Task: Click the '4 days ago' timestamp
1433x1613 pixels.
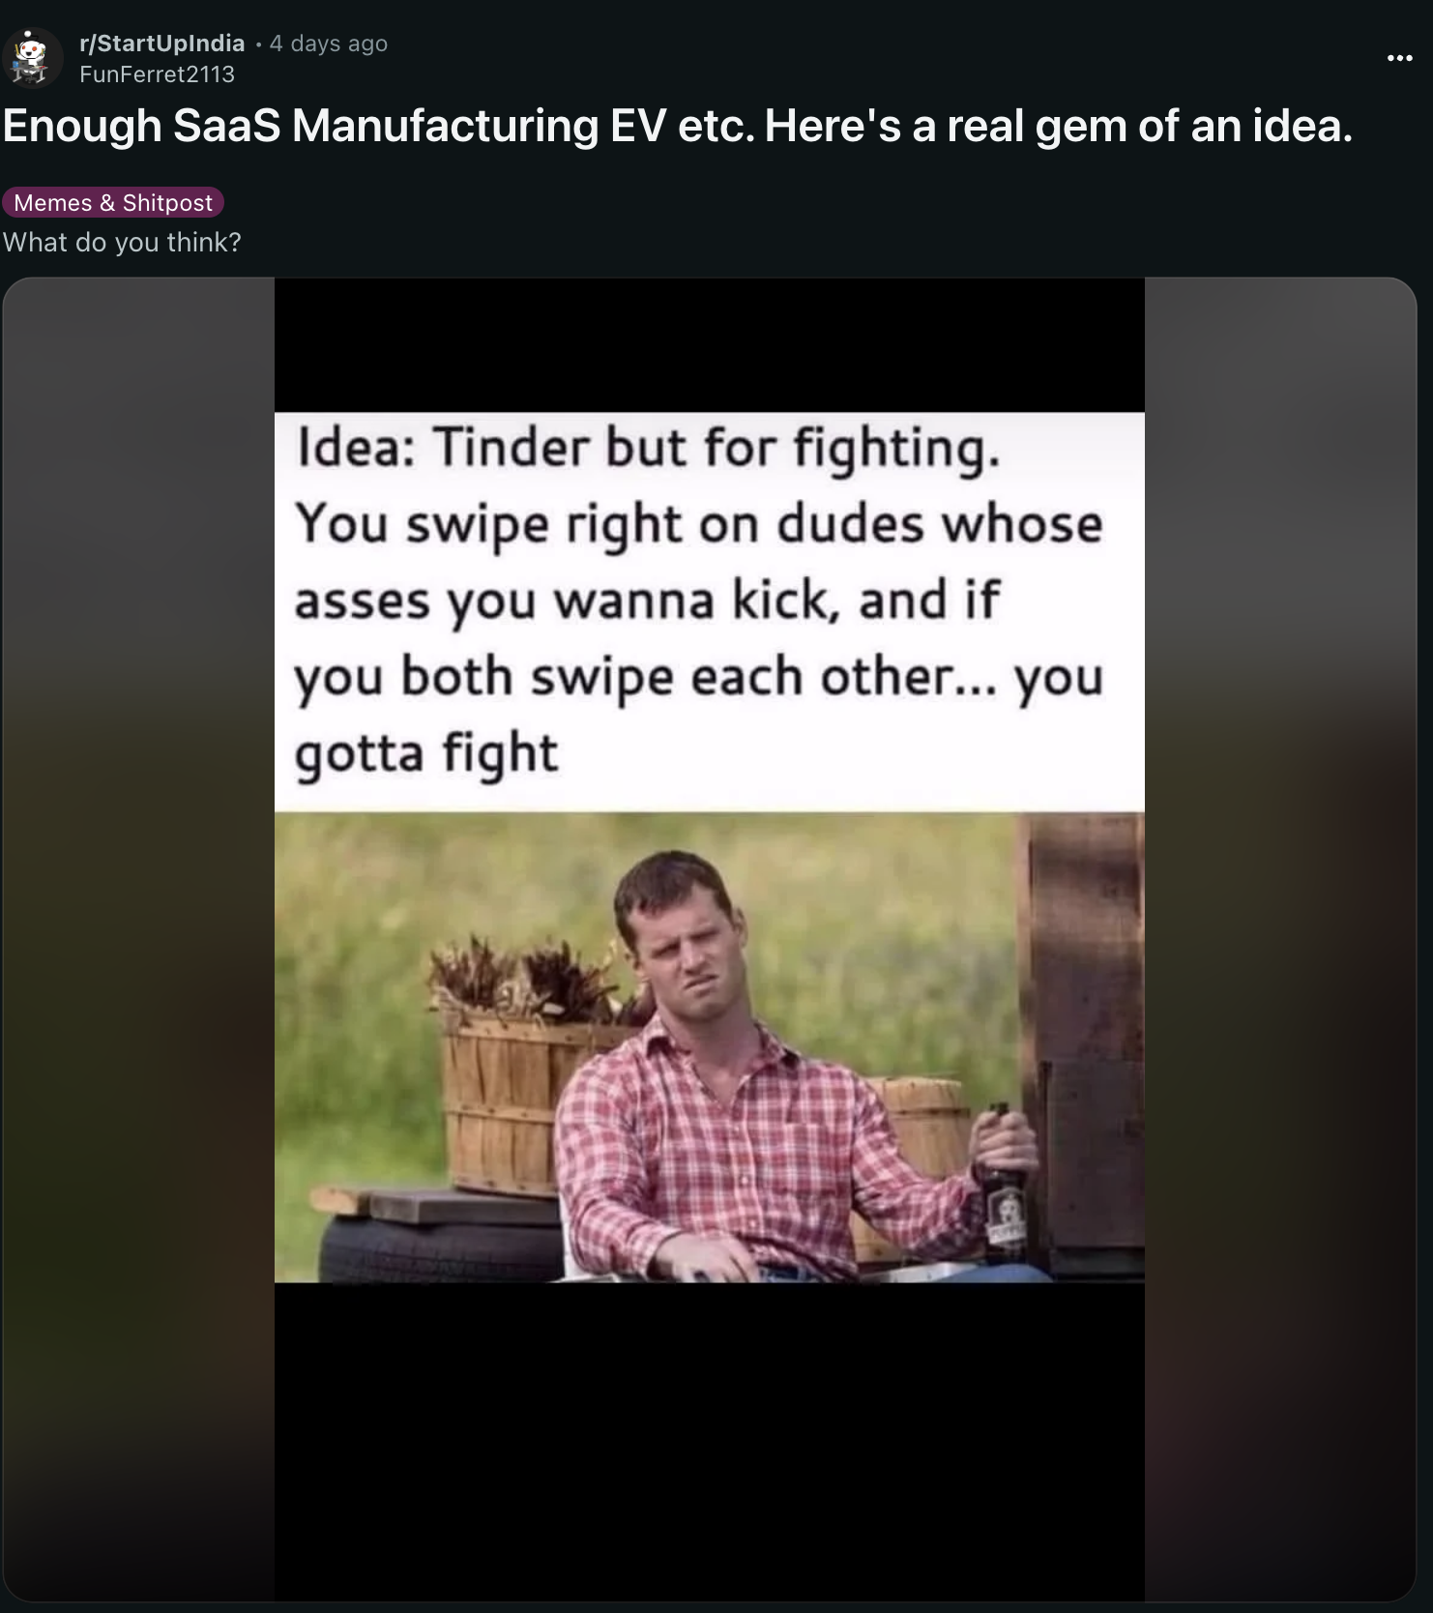Action: click(329, 44)
